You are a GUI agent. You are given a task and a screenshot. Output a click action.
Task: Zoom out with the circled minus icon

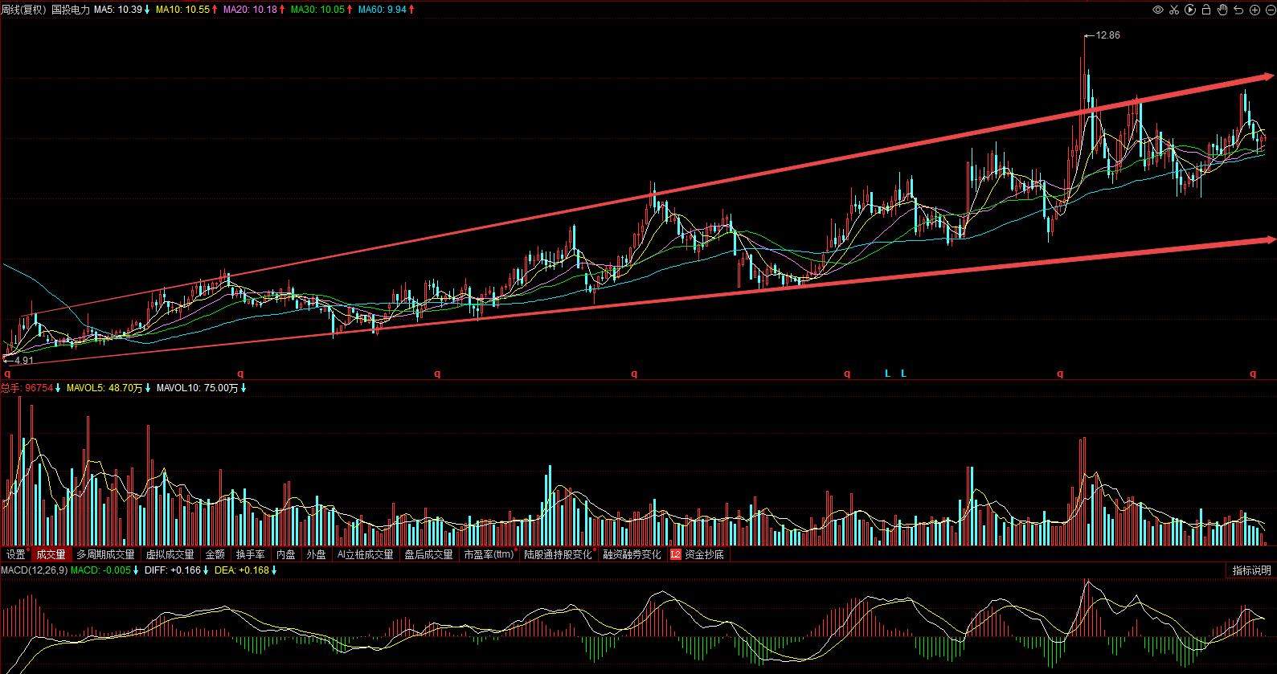point(1270,10)
